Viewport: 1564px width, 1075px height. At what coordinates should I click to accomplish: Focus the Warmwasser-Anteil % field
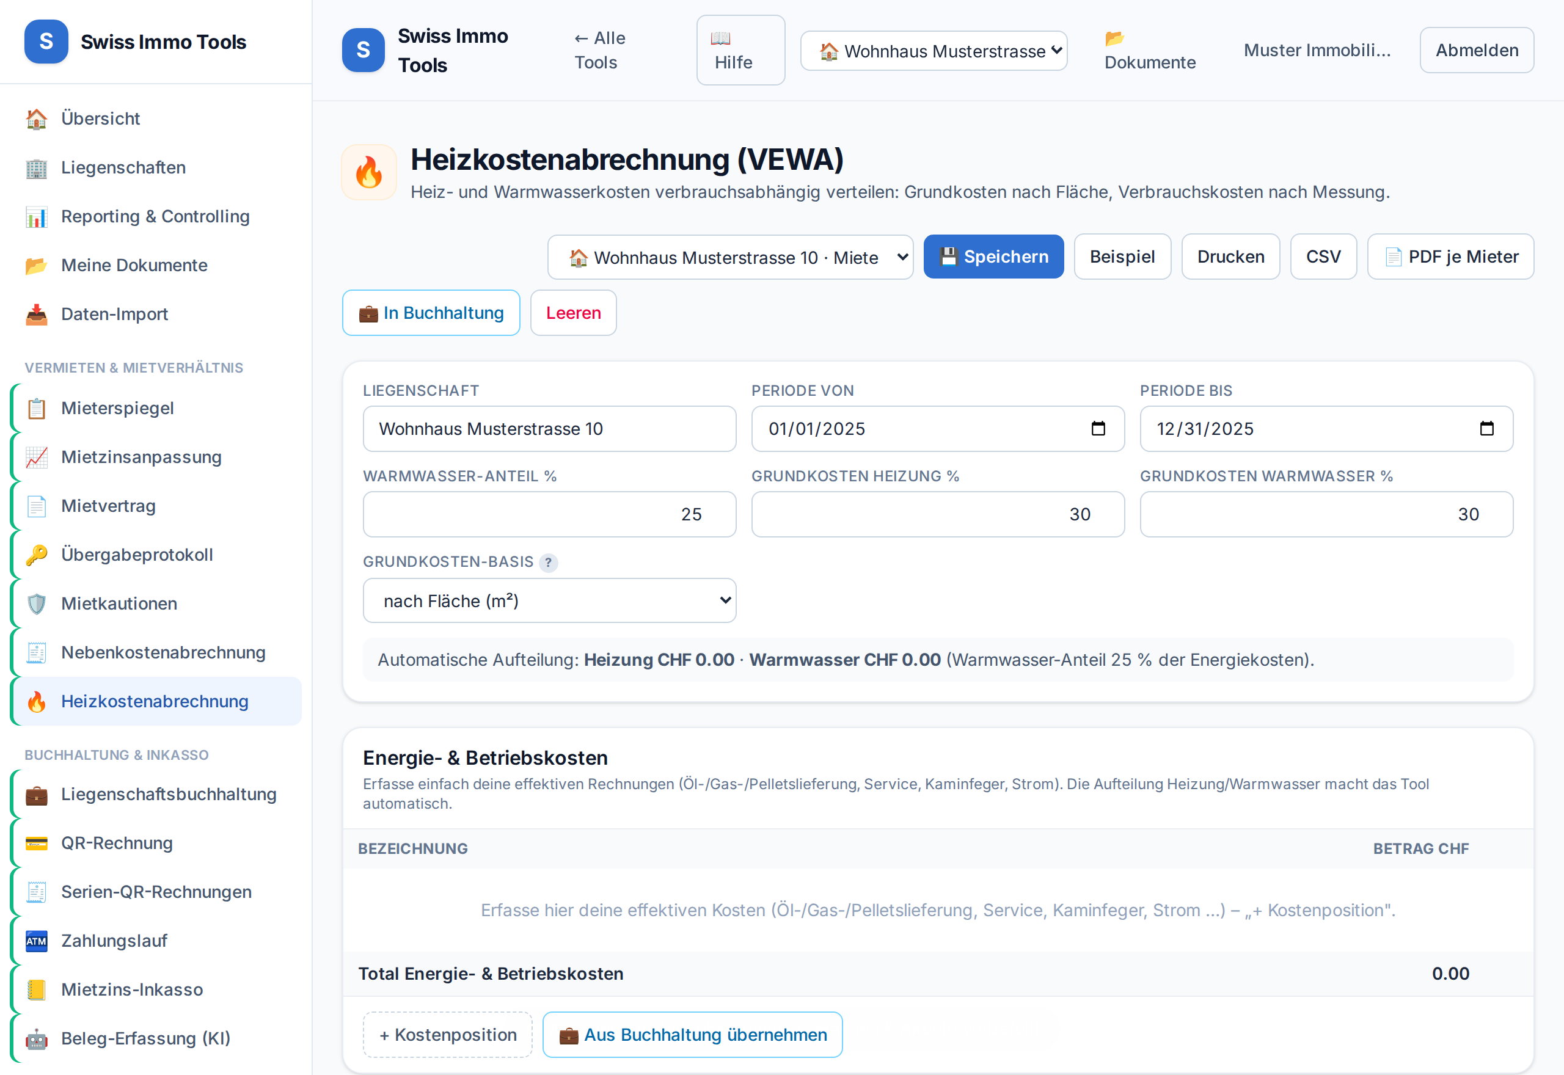pyautogui.click(x=549, y=514)
